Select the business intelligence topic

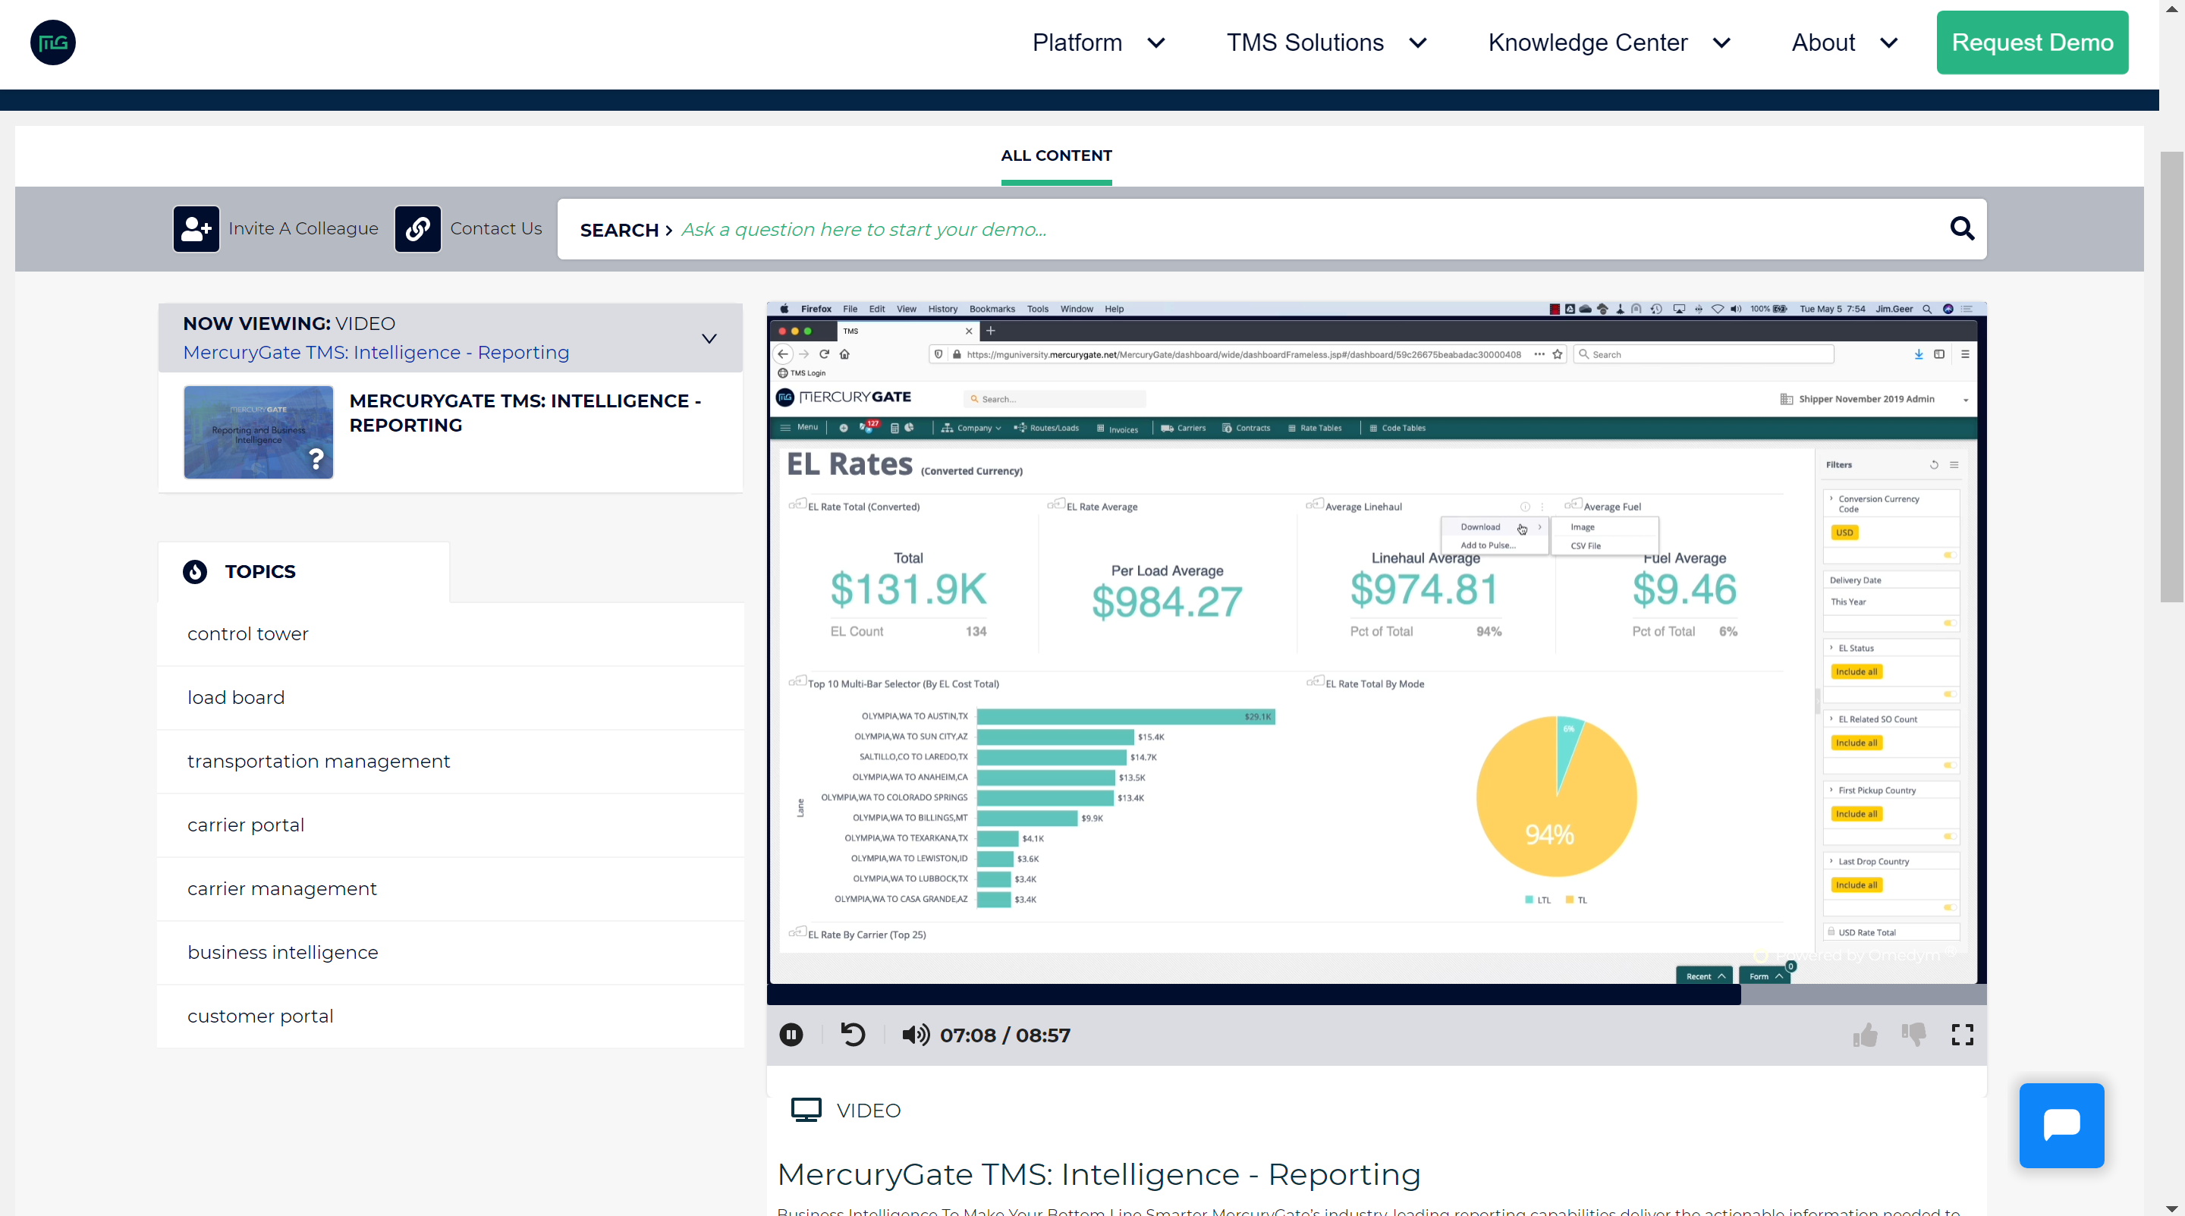pos(282,952)
